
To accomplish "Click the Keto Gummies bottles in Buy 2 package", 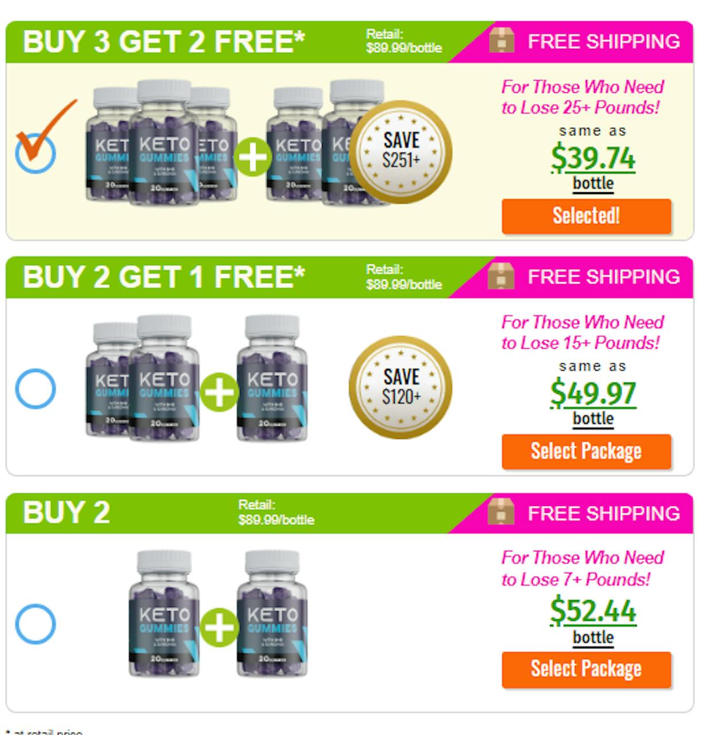I will coord(218,613).
